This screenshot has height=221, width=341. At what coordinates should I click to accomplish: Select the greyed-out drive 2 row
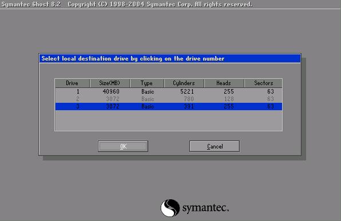pos(169,99)
